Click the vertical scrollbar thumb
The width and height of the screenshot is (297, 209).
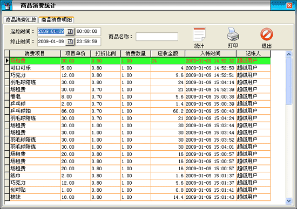click(289, 81)
